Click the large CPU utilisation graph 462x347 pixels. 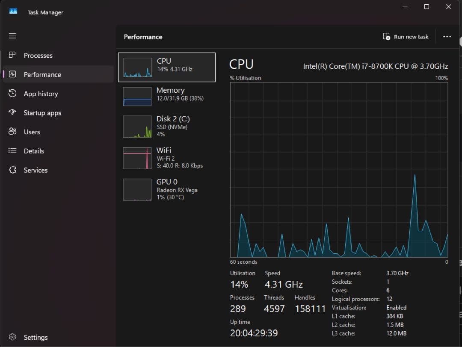339,170
